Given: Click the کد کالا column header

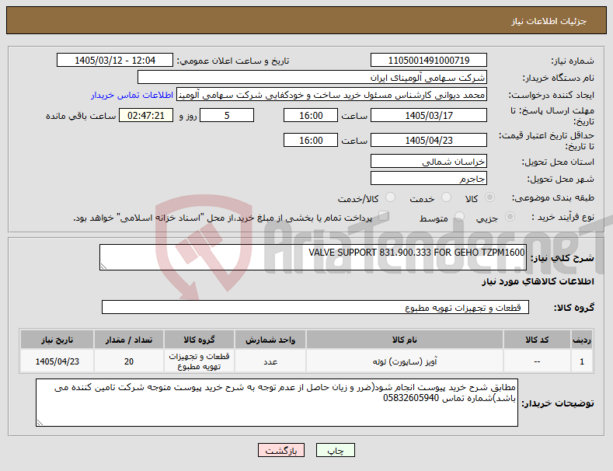Looking at the screenshot, I should click(537, 340).
